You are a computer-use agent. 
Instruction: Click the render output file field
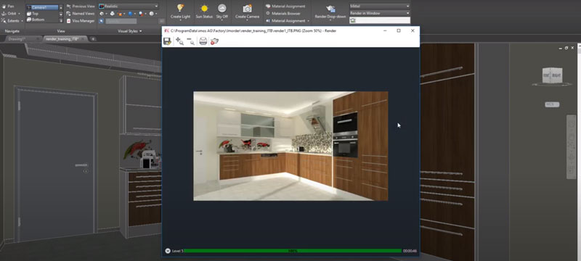click(379, 20)
